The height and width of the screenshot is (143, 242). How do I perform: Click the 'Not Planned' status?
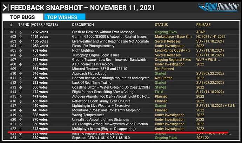pos(164,69)
